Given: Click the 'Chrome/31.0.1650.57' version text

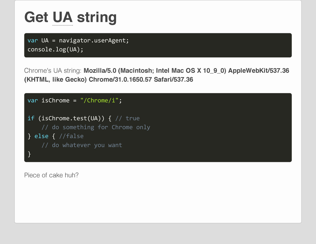Looking at the screenshot, I should click(x=120, y=80).
